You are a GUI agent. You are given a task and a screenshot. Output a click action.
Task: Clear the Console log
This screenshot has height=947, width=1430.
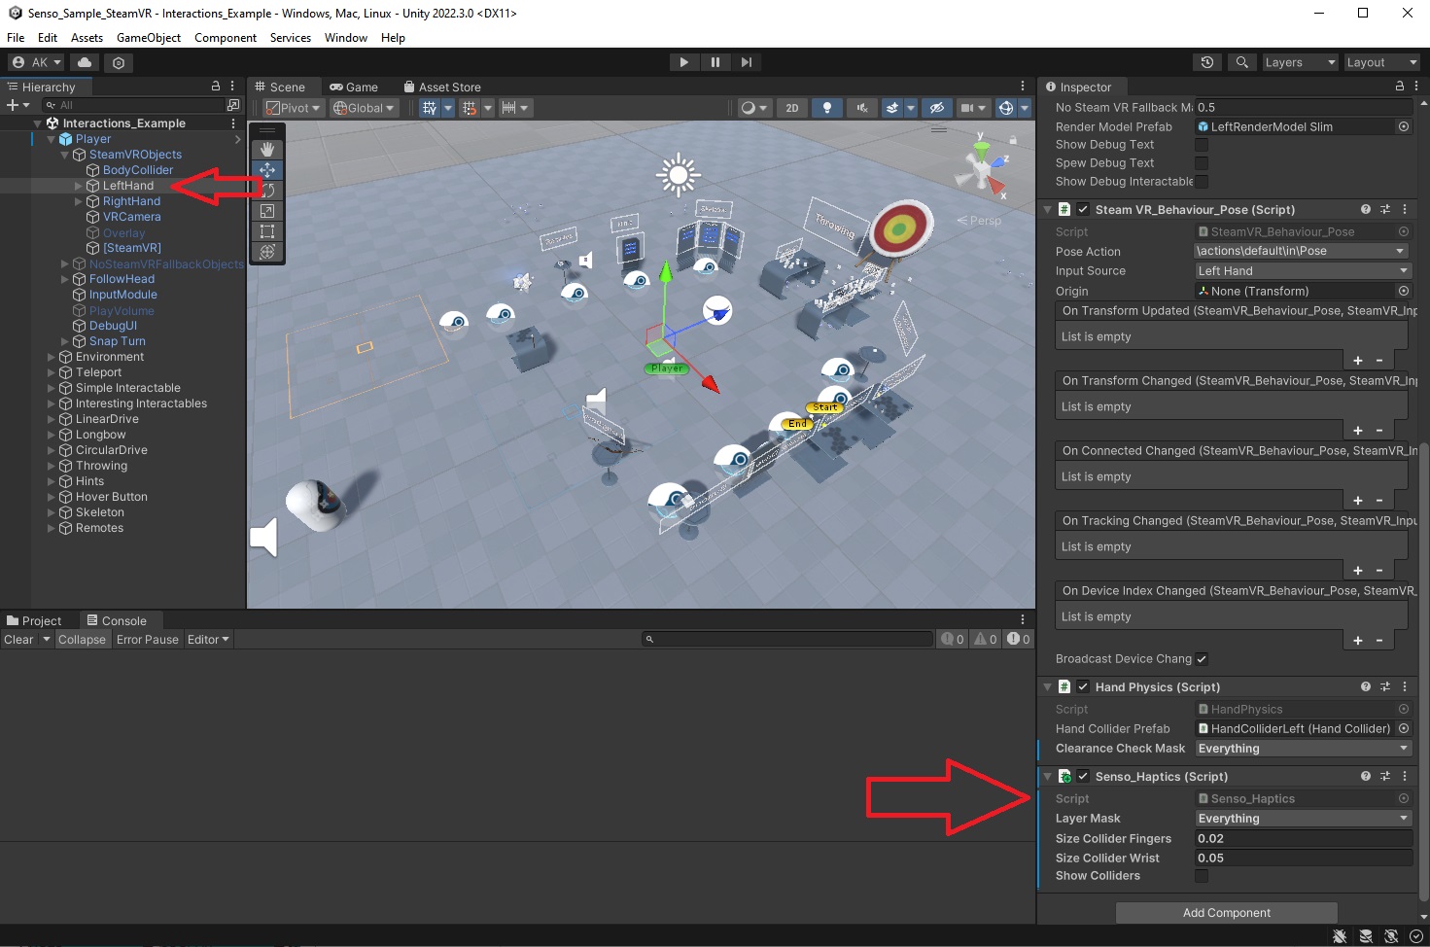pyautogui.click(x=17, y=639)
